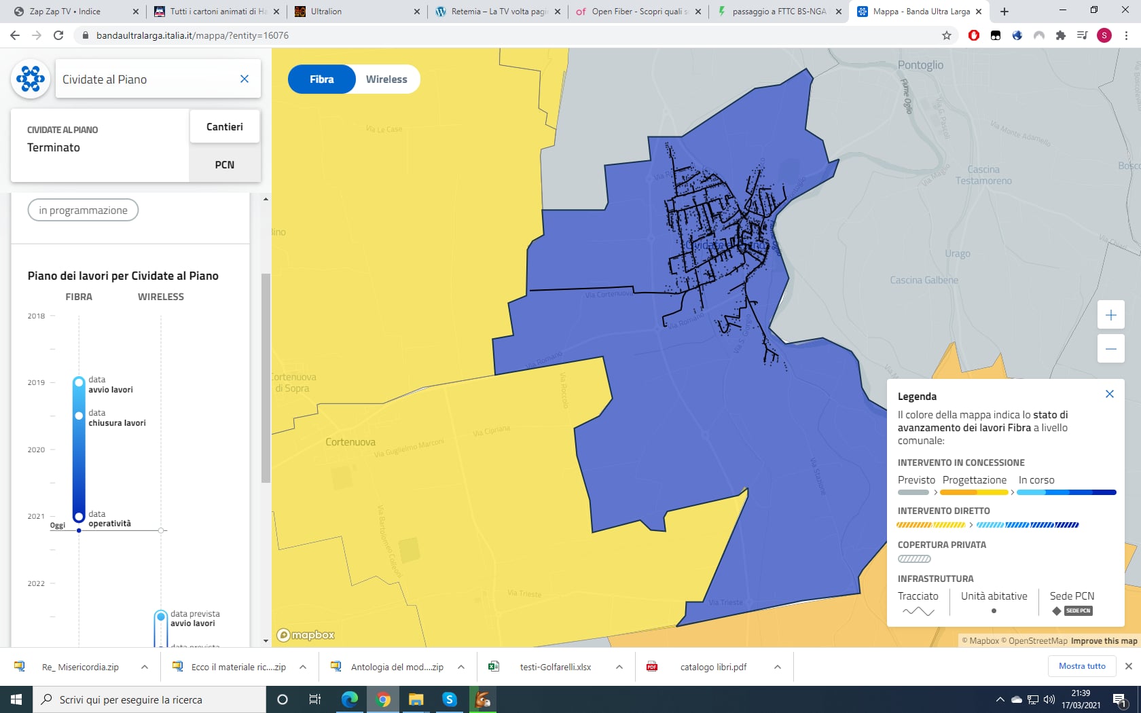1141x713 pixels.
Task: Show hidden system tray icons
Action: [1000, 699]
